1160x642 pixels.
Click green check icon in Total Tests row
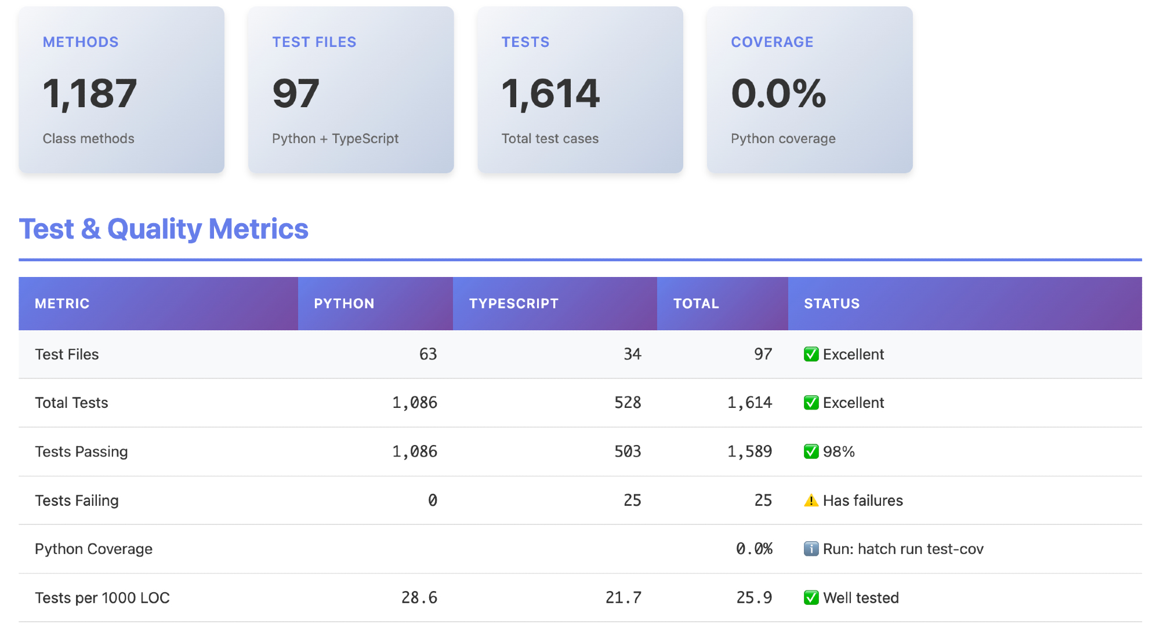pyautogui.click(x=811, y=403)
